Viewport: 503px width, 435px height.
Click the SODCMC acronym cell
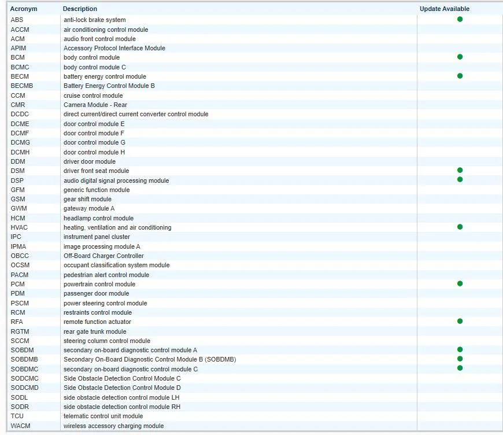pyautogui.click(x=24, y=378)
